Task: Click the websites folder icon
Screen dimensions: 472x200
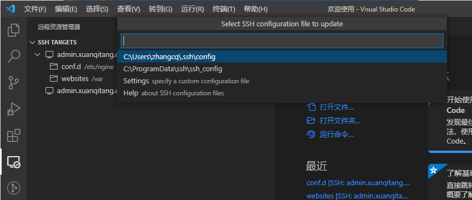Action: coord(54,79)
